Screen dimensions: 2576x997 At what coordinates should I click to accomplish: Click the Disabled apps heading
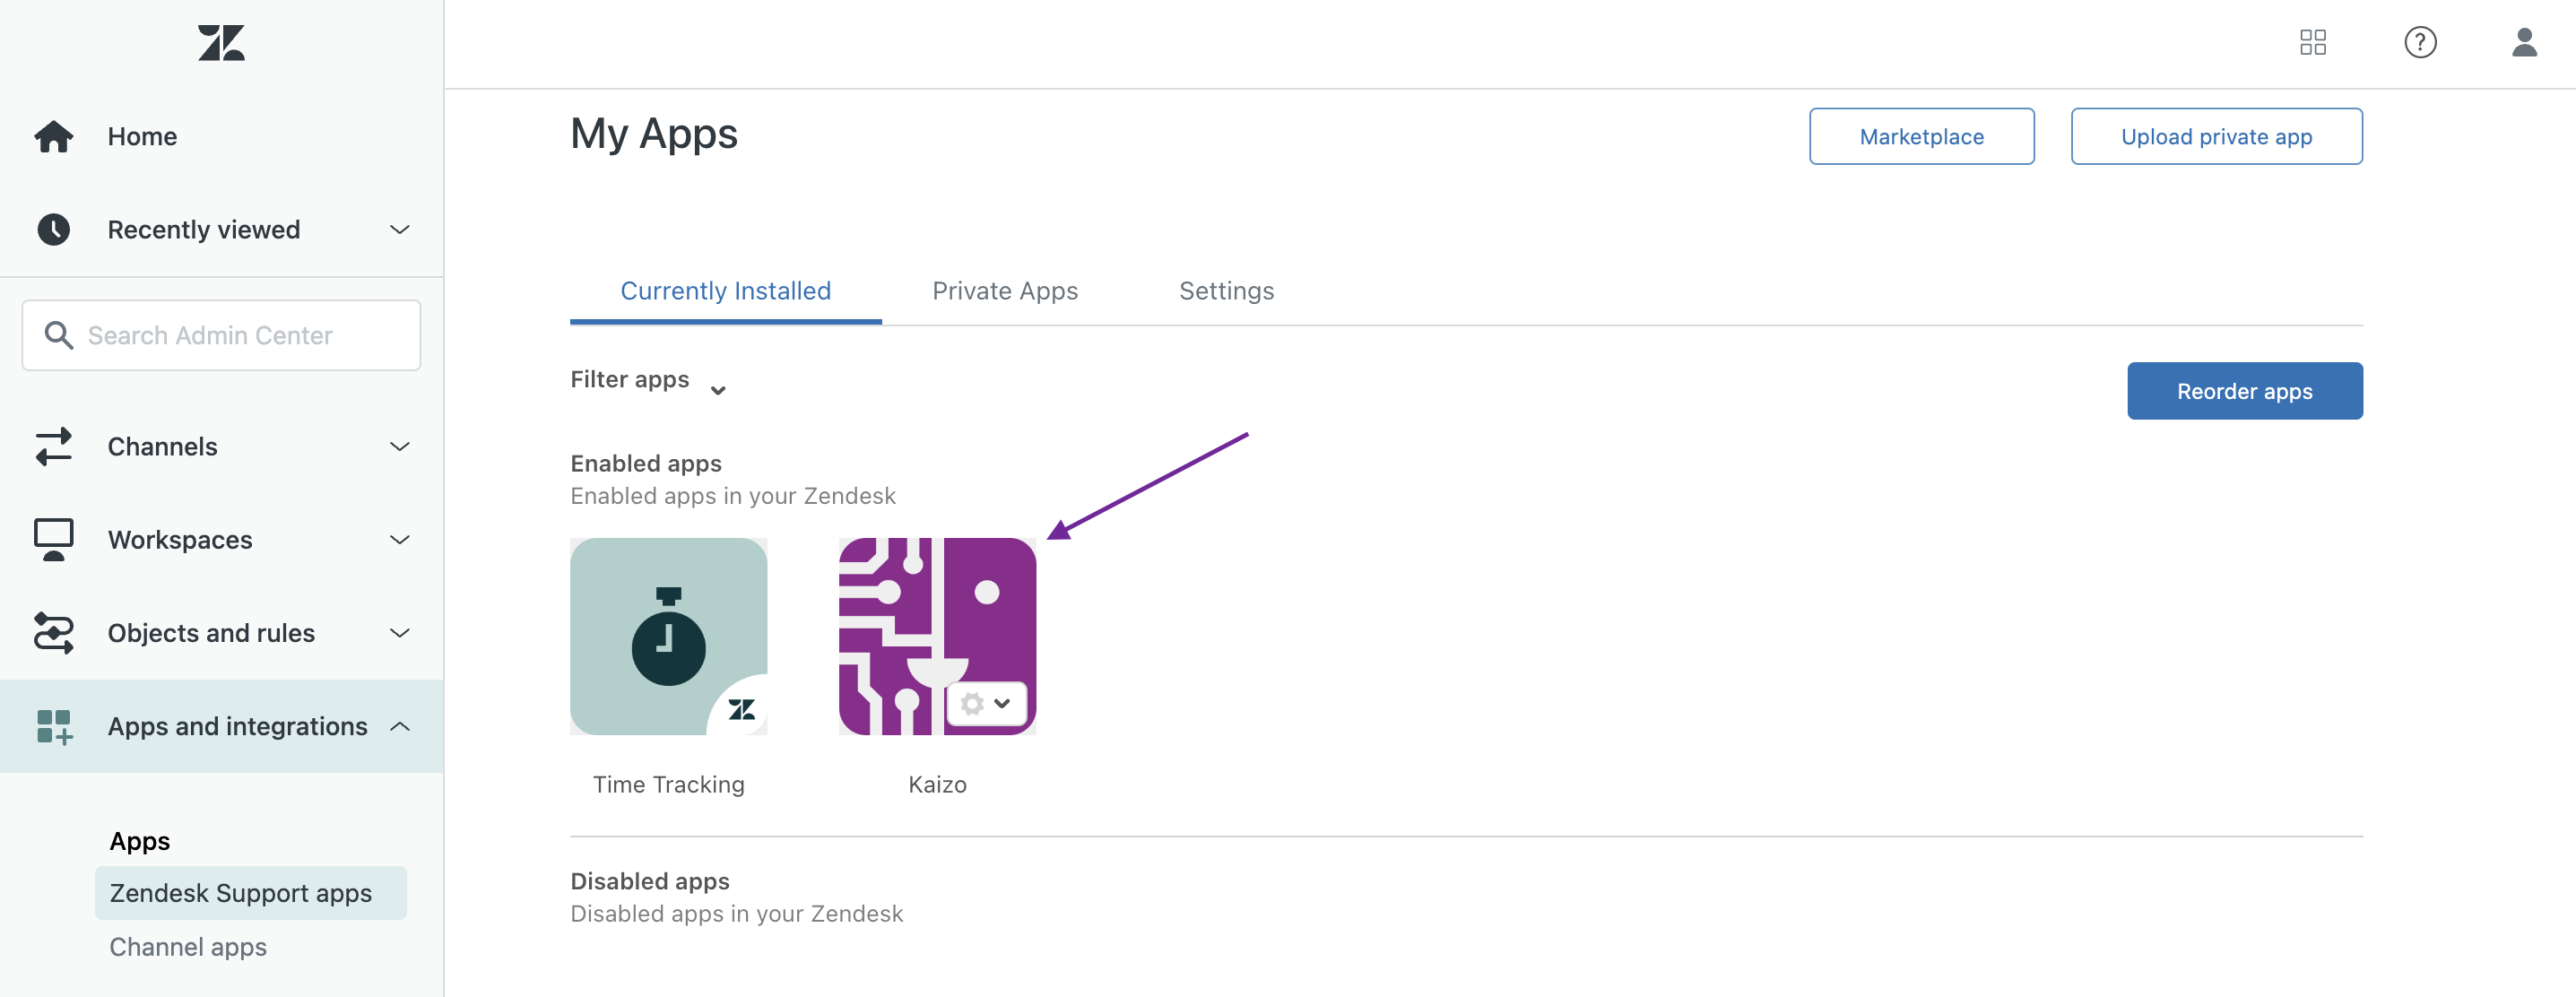tap(649, 882)
